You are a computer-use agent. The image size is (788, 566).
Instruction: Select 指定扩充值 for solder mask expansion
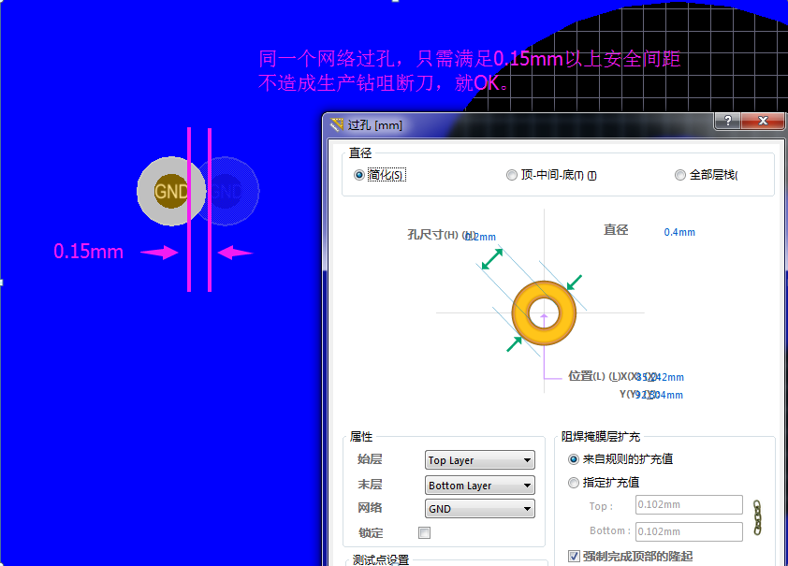(x=574, y=483)
